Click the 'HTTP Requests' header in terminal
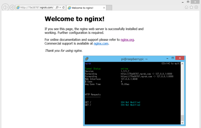Image resolution: width=201 pixels, height=128 pixels. [93, 94]
